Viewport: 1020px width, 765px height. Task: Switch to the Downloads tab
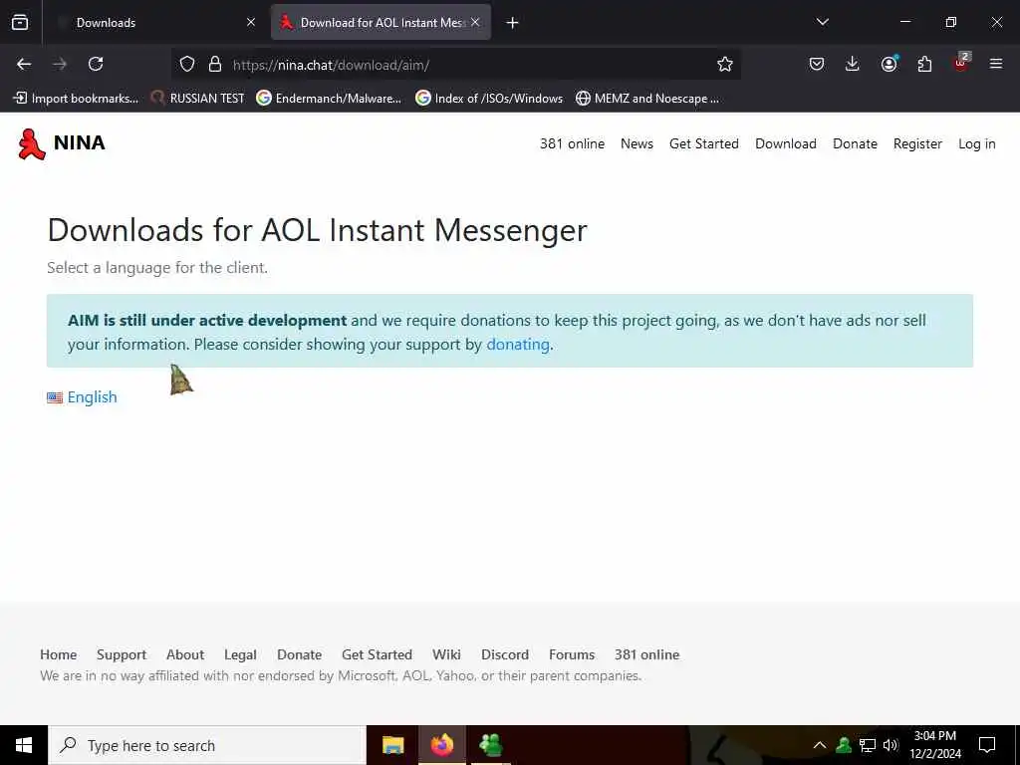point(157,22)
